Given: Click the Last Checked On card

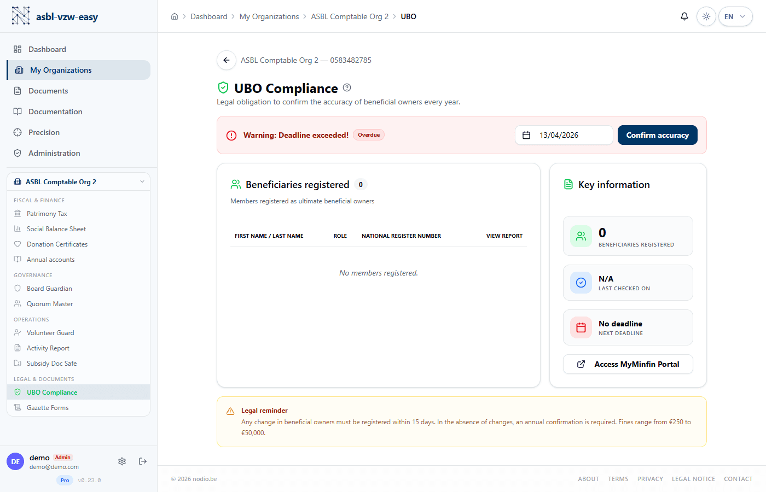Looking at the screenshot, I should pos(628,283).
